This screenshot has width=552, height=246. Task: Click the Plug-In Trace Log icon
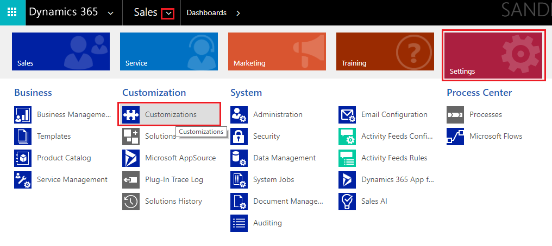(x=131, y=180)
